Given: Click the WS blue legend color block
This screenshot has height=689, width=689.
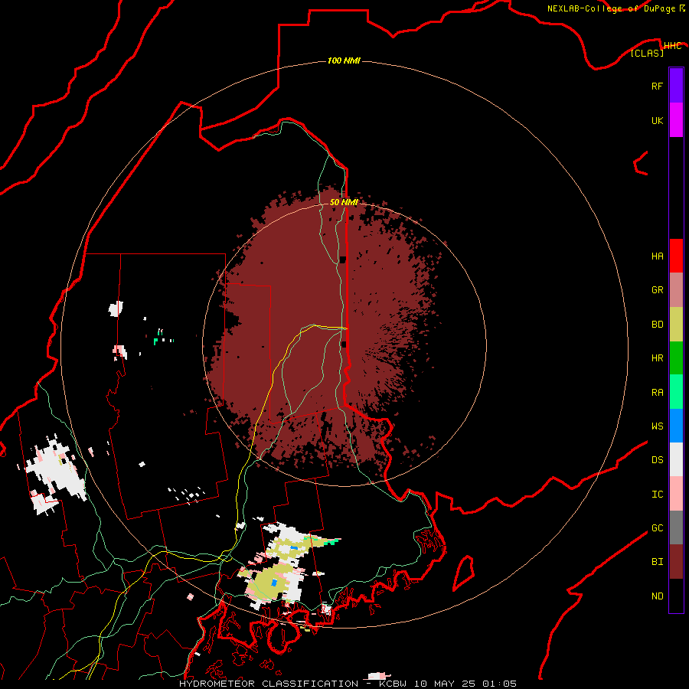Looking at the screenshot, I should 676,426.
